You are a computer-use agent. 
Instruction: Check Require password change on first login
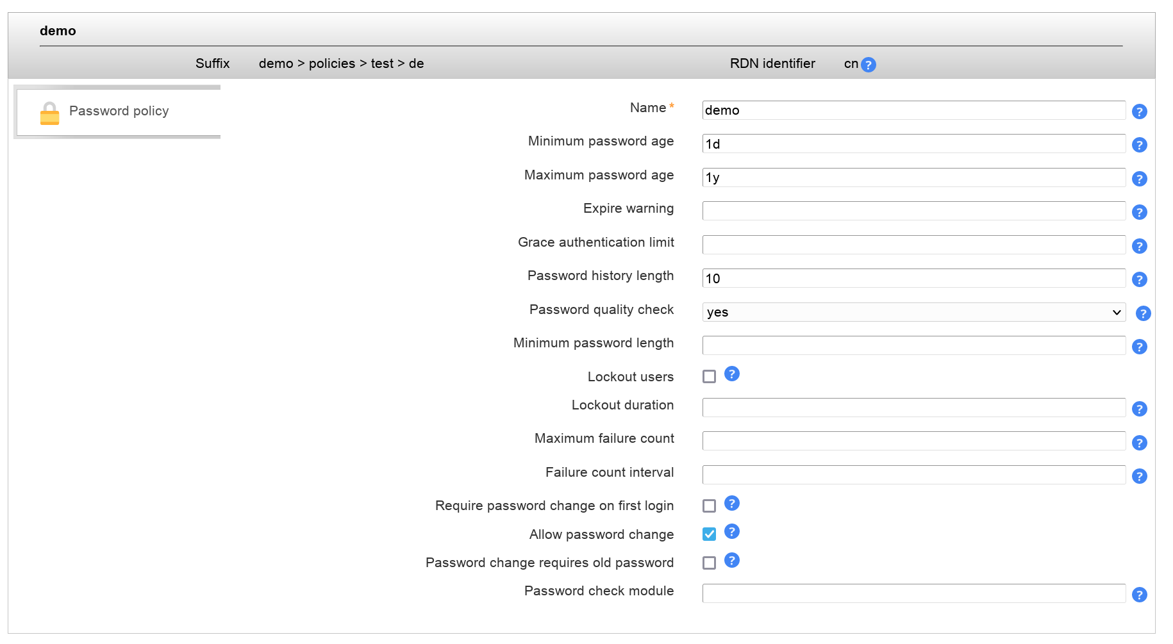coord(709,506)
